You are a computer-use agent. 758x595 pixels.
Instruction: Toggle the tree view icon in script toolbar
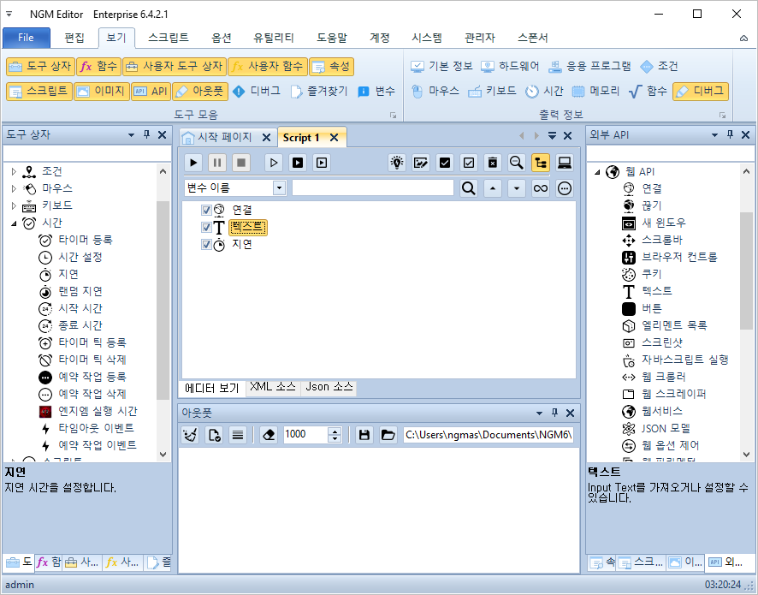click(x=541, y=163)
